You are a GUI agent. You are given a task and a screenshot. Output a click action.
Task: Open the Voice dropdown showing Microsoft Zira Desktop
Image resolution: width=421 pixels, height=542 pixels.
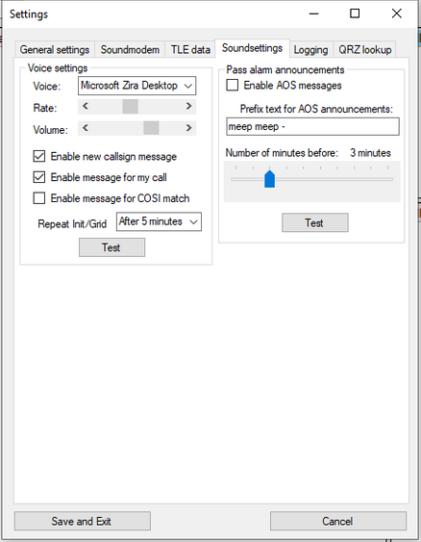137,86
